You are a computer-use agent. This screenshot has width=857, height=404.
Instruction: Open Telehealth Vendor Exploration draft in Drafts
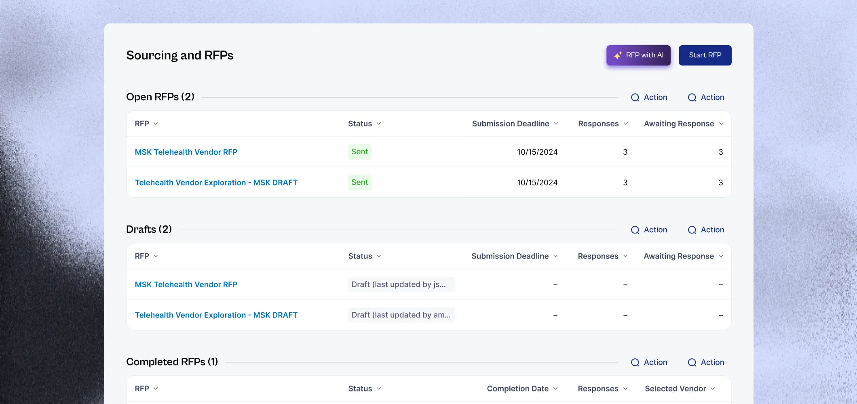coord(216,315)
